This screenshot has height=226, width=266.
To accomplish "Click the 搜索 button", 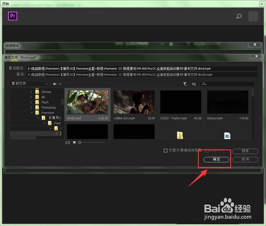I will [x=245, y=151].
